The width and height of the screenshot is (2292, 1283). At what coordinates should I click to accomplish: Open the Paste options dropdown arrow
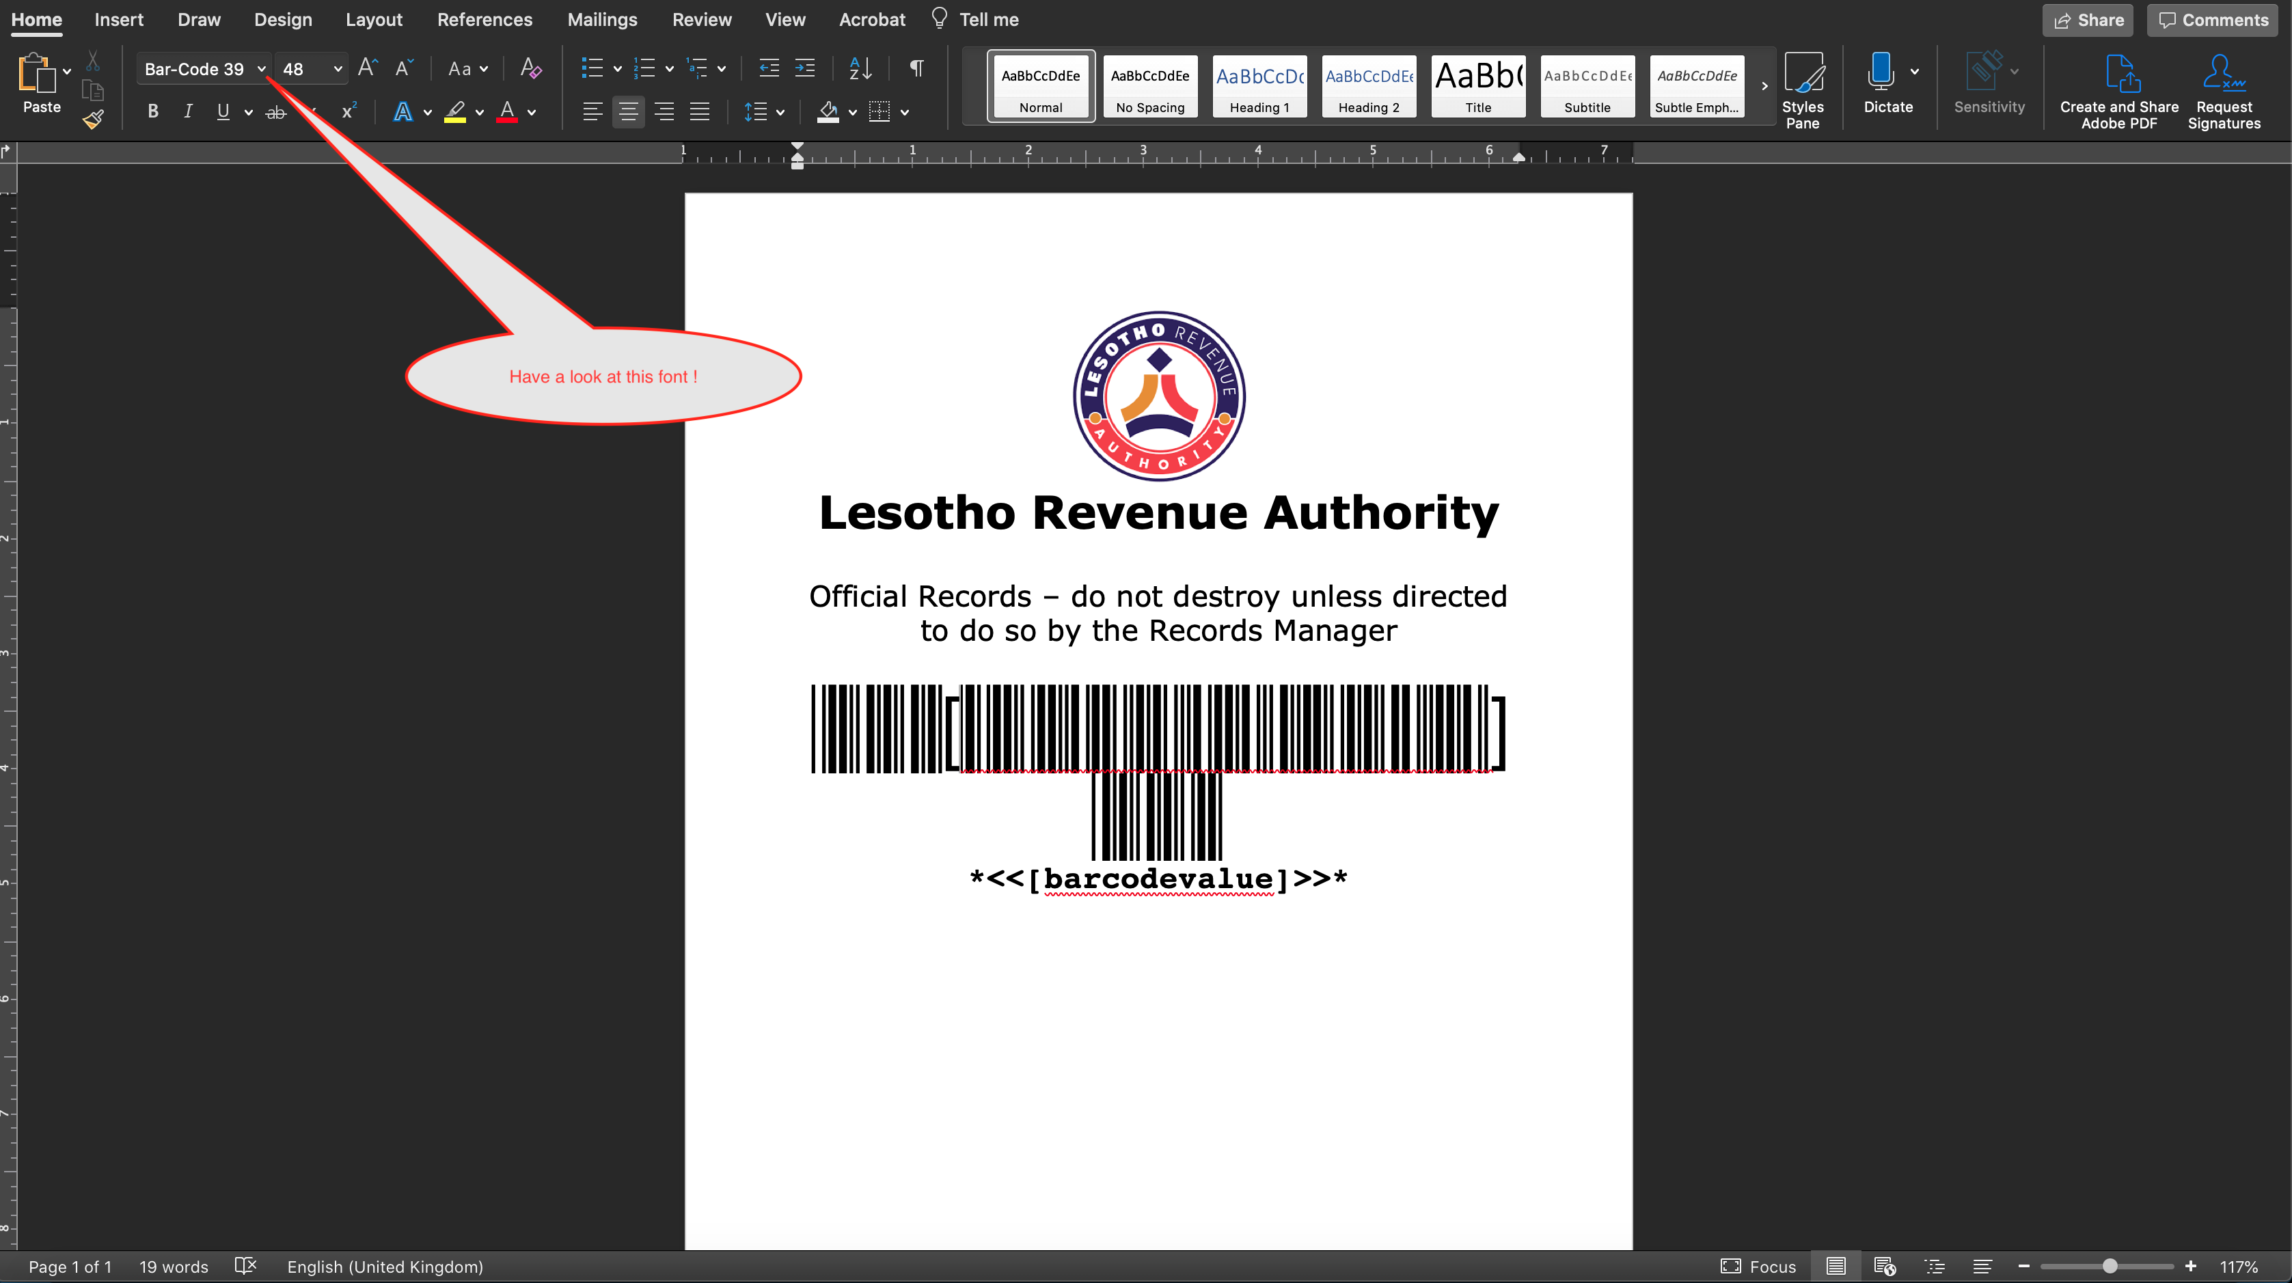(x=67, y=71)
